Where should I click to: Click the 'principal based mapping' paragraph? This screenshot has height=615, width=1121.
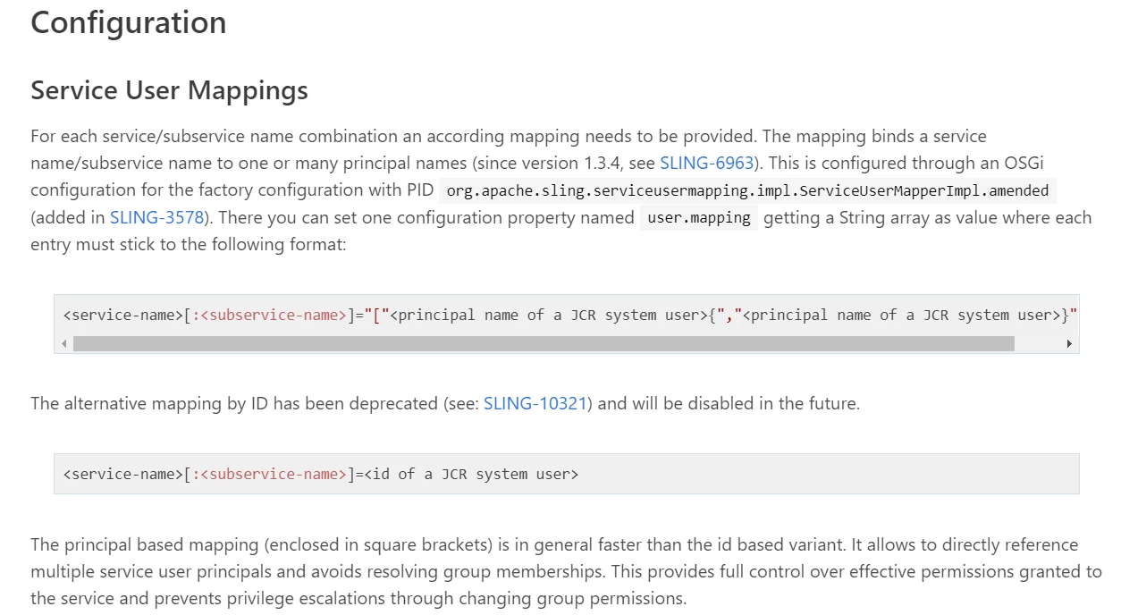[x=567, y=571]
